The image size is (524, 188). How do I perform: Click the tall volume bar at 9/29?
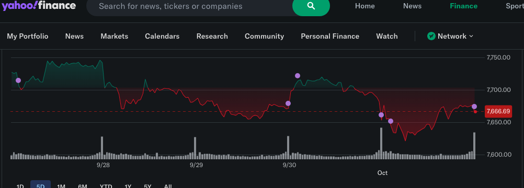[195, 148]
